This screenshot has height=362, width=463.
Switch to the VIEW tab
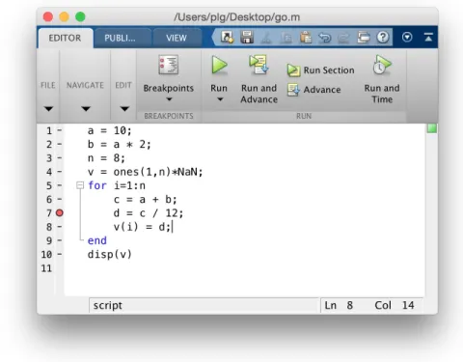[177, 38]
